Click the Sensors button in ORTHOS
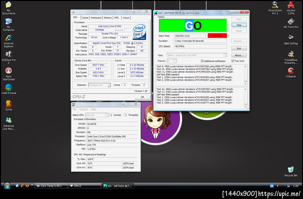303x199 pixels. 239,41
